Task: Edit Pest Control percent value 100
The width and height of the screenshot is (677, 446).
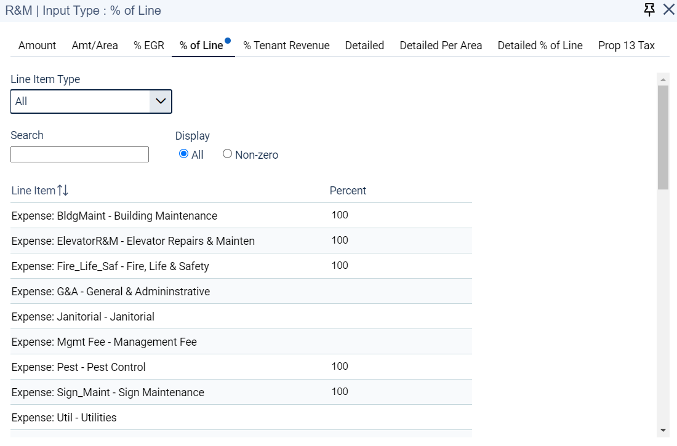Action: tap(340, 366)
